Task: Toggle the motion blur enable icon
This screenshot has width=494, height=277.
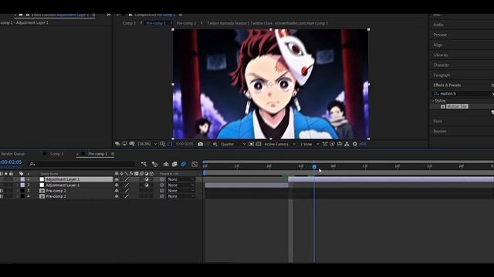Action: click(x=184, y=164)
